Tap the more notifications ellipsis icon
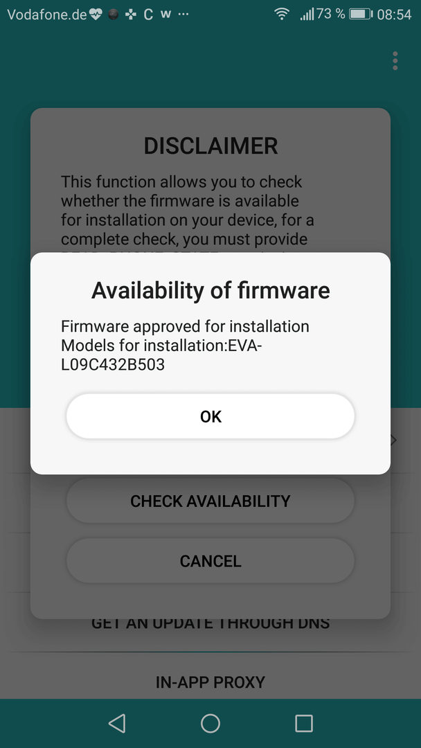 coord(183,15)
